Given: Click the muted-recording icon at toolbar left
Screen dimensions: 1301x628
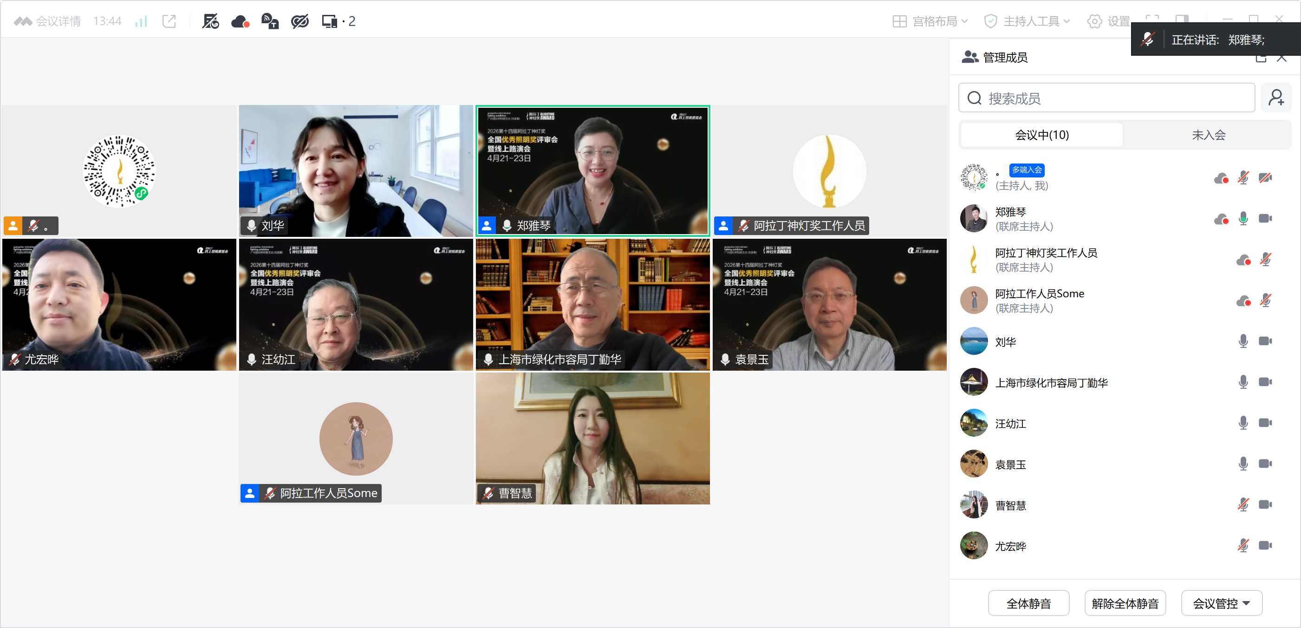Looking at the screenshot, I should (x=210, y=21).
